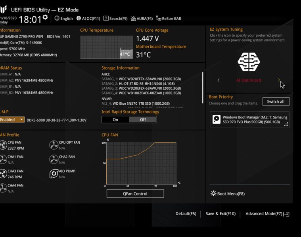Click the Speed: 5700 MHz line
Viewport: 301px width, 237px height.
point(12,49)
